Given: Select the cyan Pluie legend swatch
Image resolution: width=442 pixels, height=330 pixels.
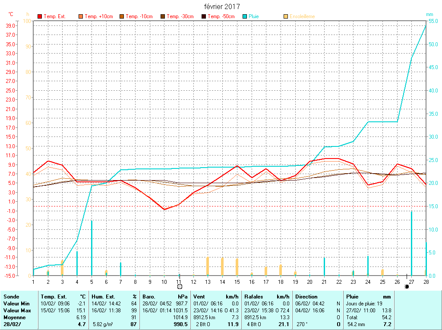Looking at the screenshot, I should point(245,16).
